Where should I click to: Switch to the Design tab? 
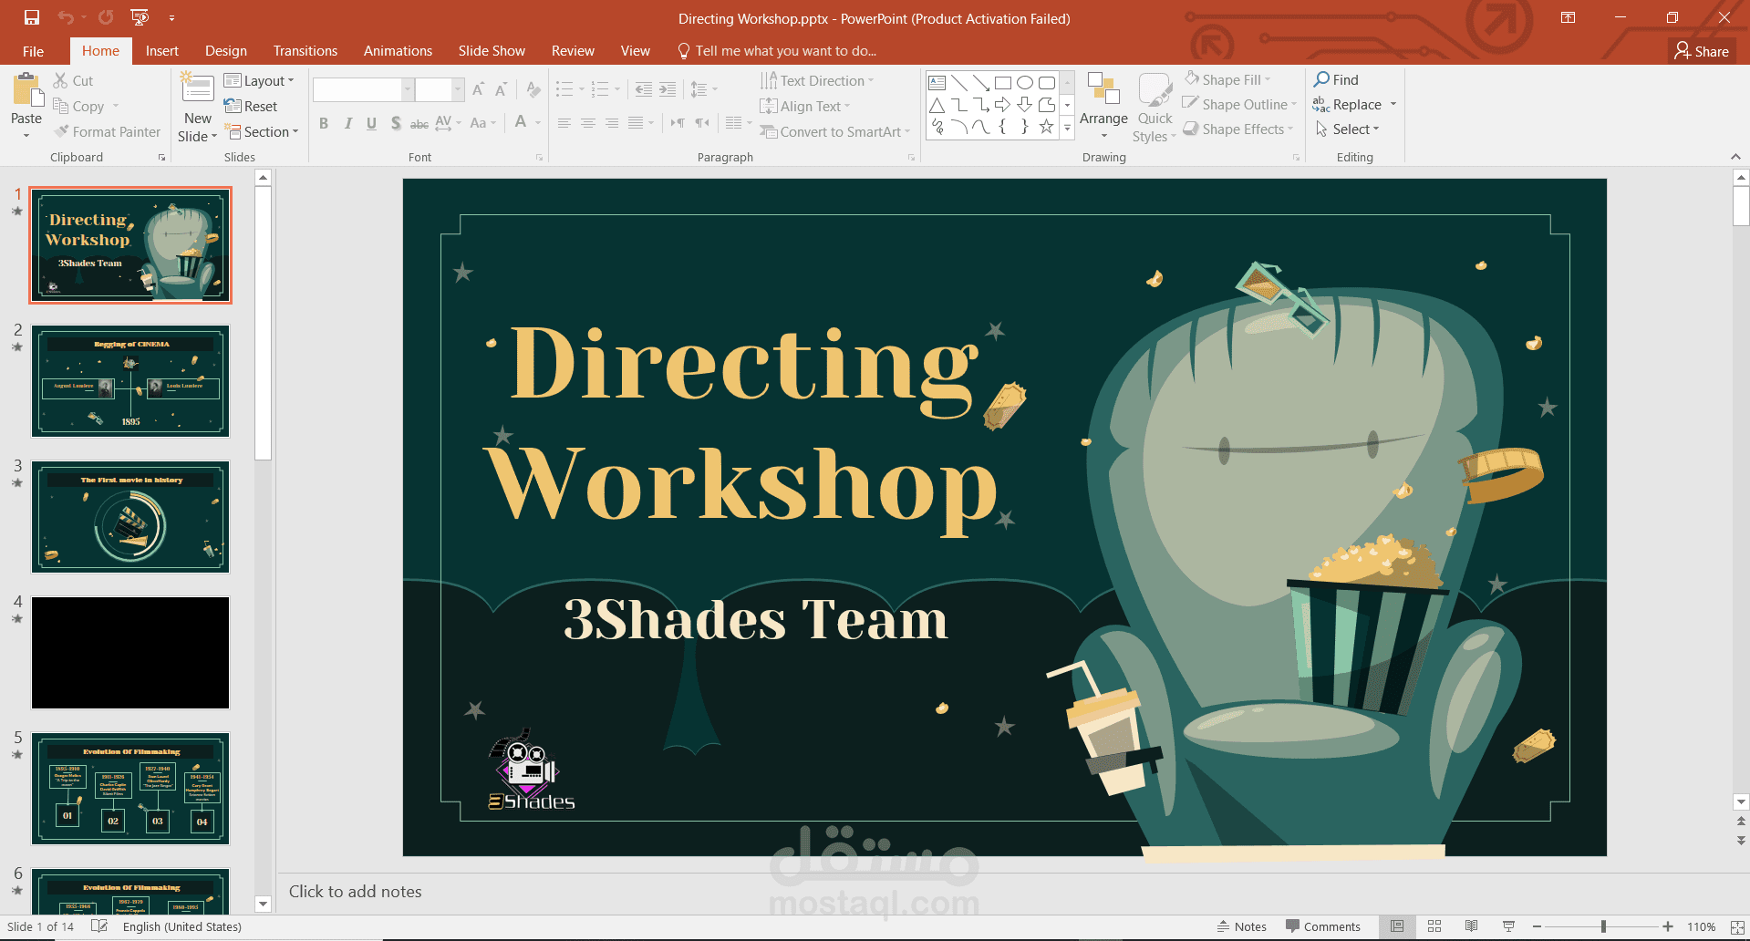[x=226, y=51]
